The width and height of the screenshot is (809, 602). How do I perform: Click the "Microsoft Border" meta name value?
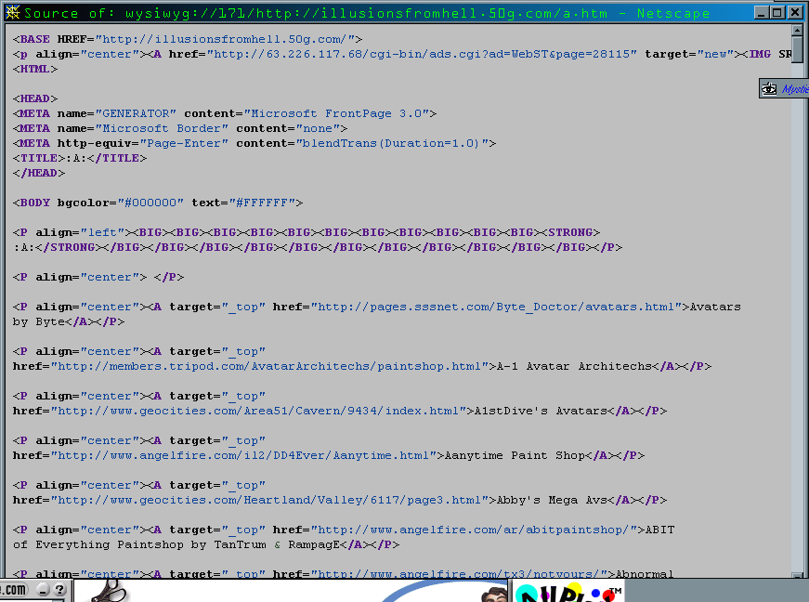coord(162,128)
